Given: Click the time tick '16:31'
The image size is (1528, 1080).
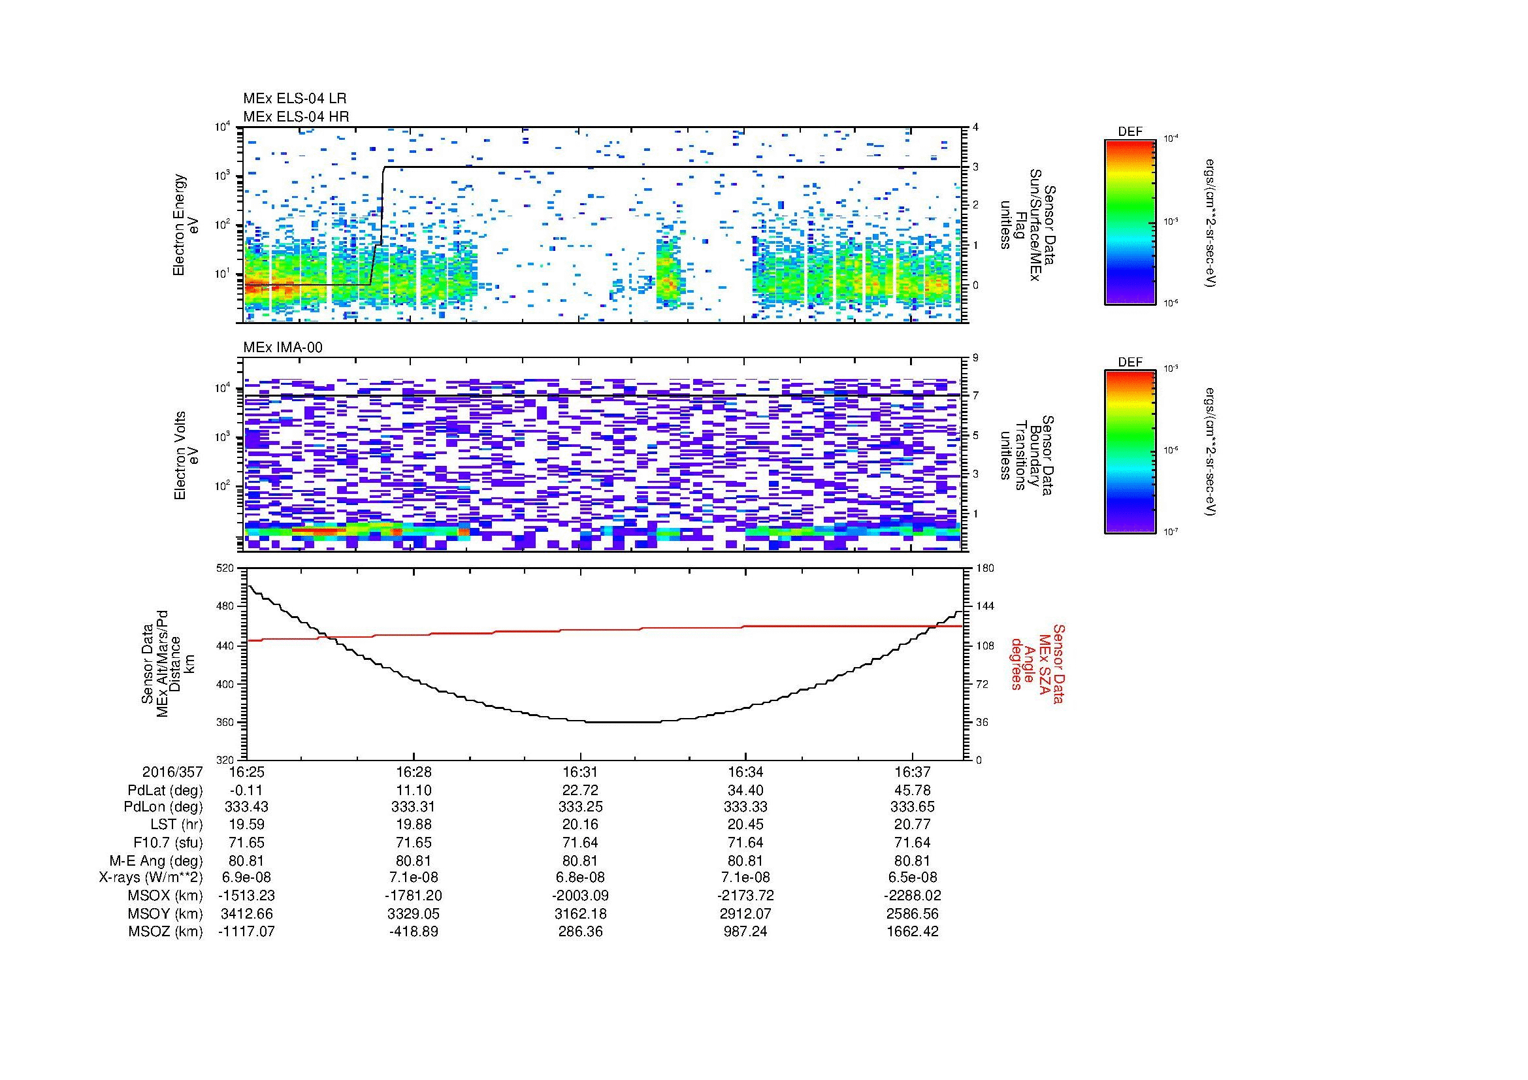Looking at the screenshot, I should pyautogui.click(x=580, y=772).
